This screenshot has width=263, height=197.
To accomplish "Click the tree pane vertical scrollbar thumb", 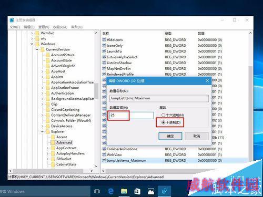I will pyautogui.click(x=96, y=91).
